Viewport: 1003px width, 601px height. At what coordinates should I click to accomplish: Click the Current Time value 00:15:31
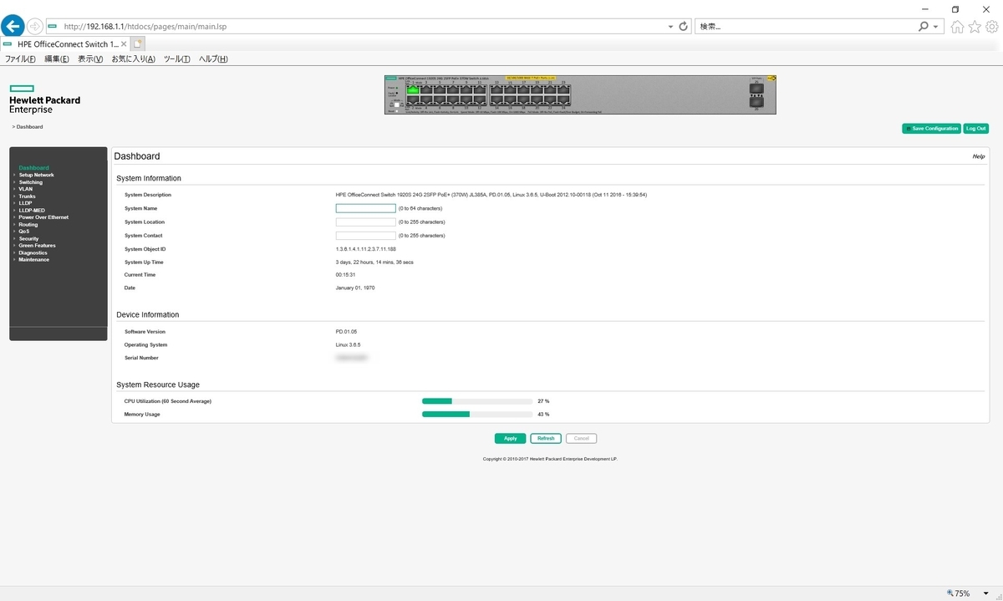pos(346,275)
